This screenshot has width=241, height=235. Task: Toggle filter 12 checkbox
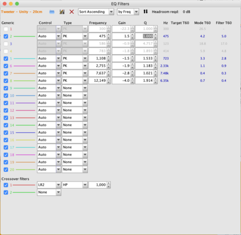coord(6,111)
